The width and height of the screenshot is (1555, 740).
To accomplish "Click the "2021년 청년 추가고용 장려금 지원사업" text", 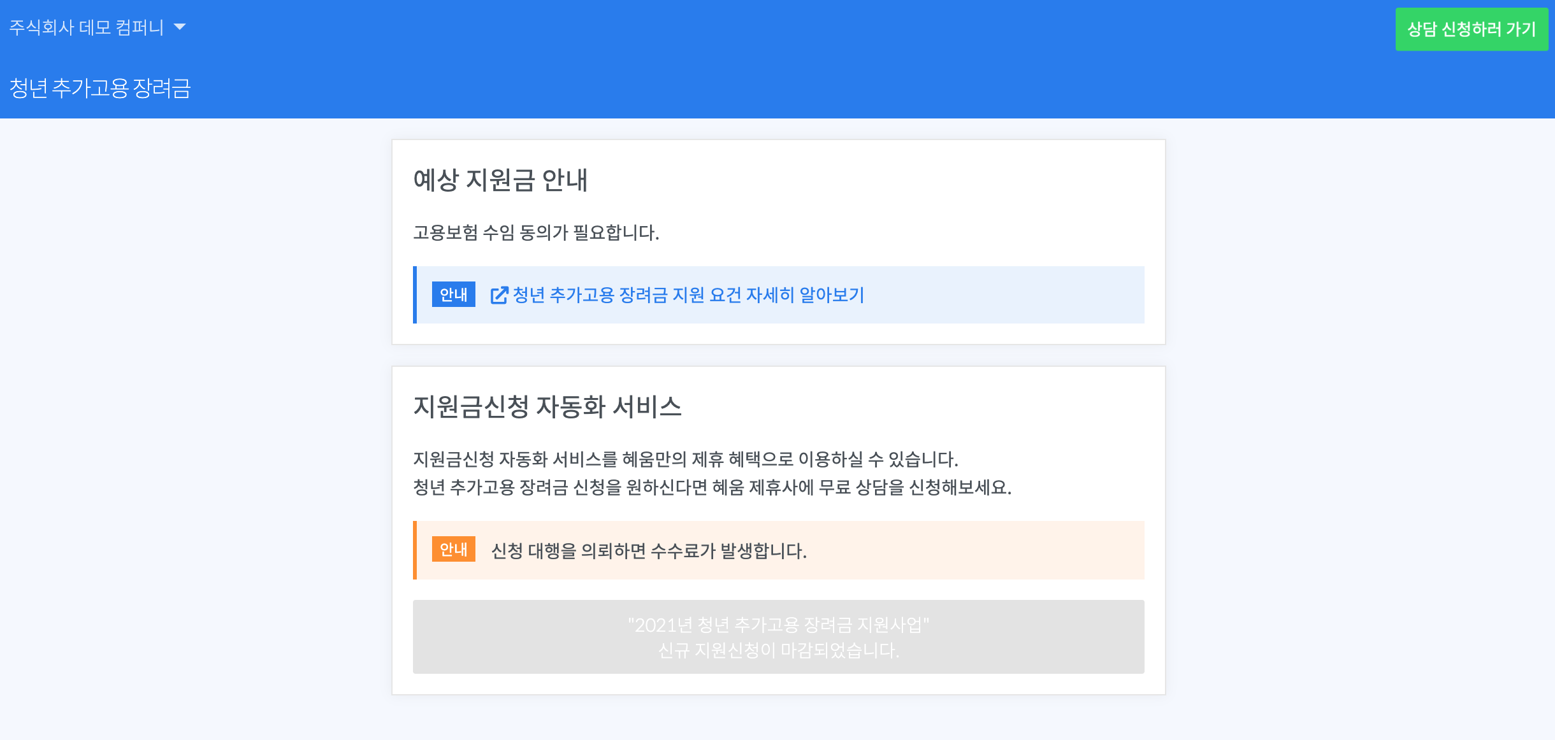I will 778,625.
